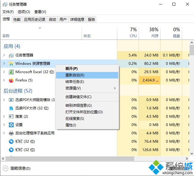Choose 属性(I) in the context menu
This screenshot has width=194, height=176.
tap(87, 125)
